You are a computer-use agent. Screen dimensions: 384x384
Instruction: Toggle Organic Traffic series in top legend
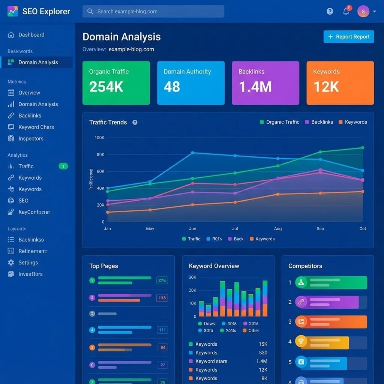coord(280,122)
